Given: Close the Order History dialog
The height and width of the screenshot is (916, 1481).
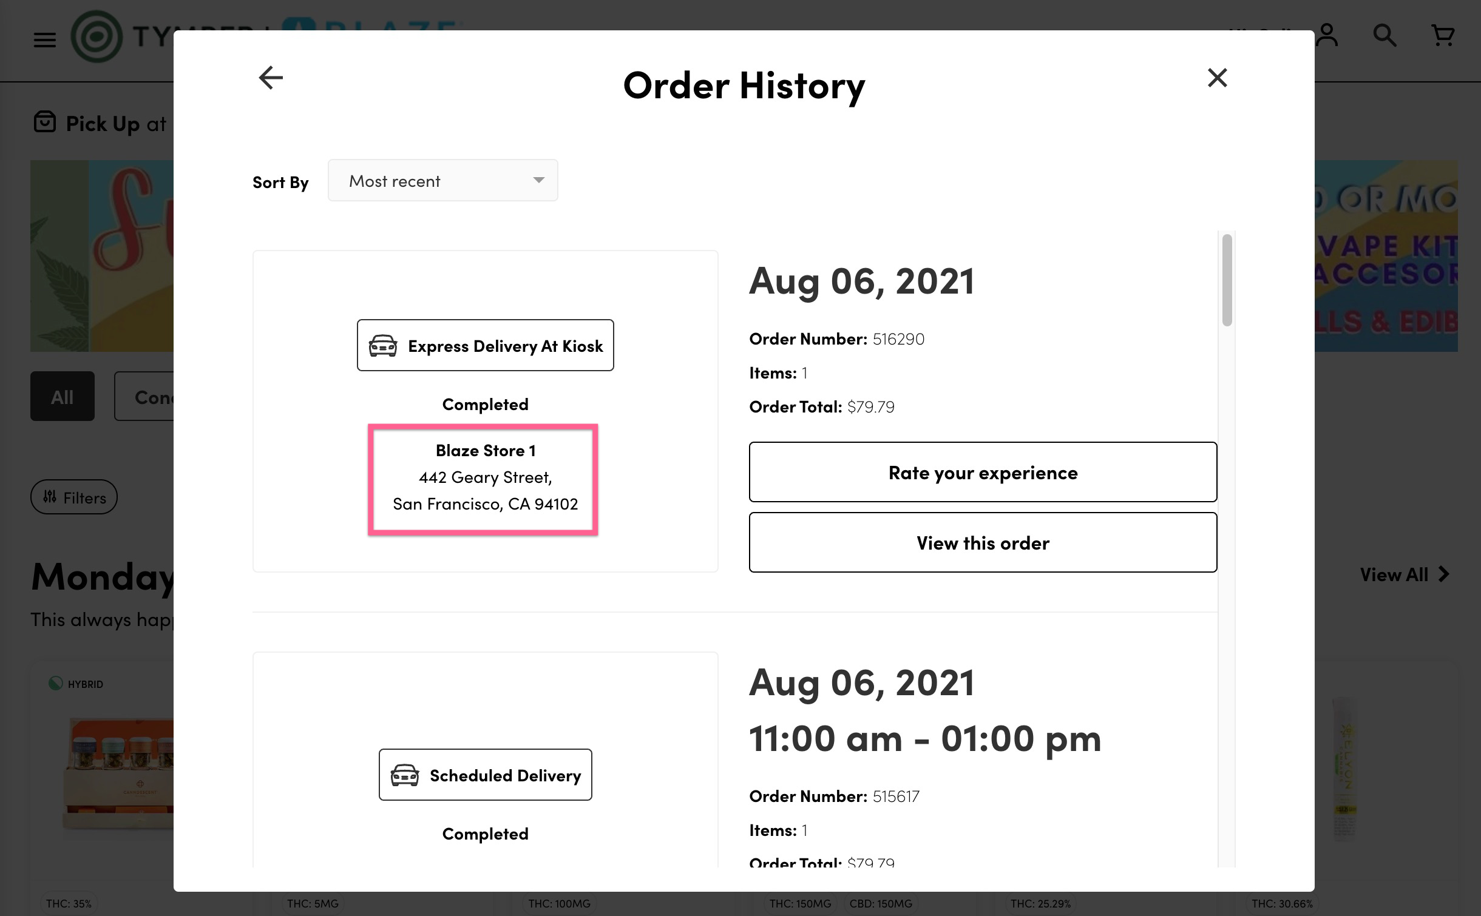Looking at the screenshot, I should pyautogui.click(x=1217, y=78).
